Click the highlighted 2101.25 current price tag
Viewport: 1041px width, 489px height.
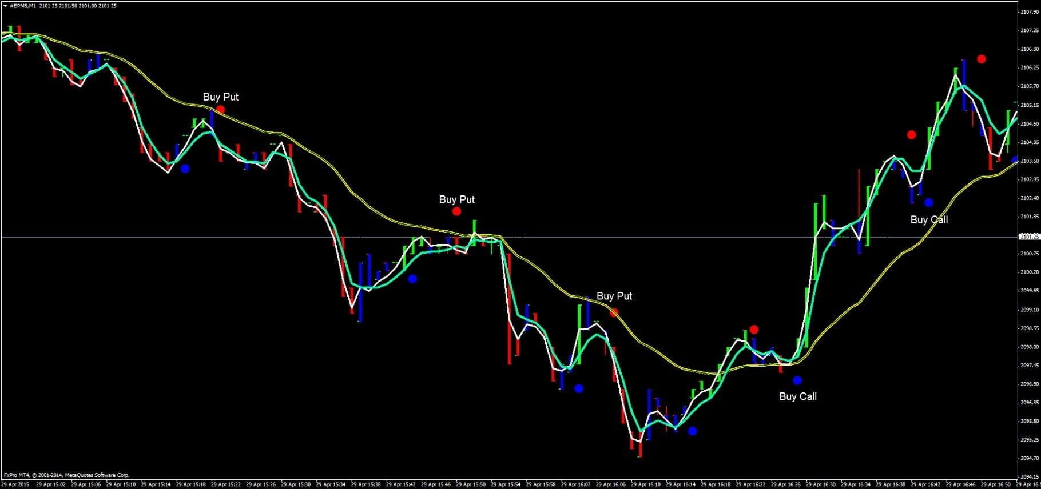(1029, 237)
